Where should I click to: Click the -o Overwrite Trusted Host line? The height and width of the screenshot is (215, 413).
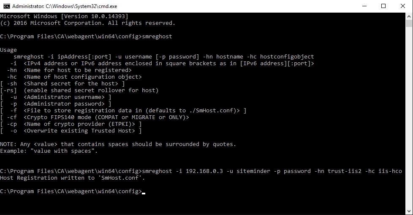71,131
